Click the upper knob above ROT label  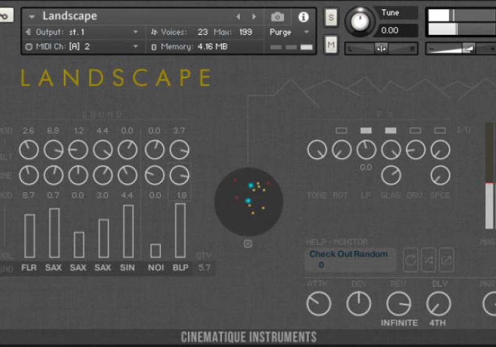[342, 150]
